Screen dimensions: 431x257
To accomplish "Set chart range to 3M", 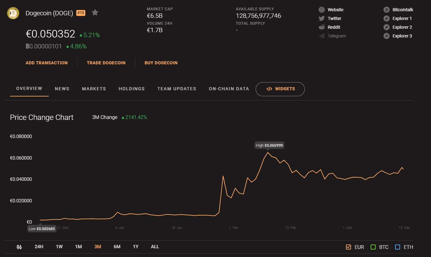I will click(x=98, y=247).
